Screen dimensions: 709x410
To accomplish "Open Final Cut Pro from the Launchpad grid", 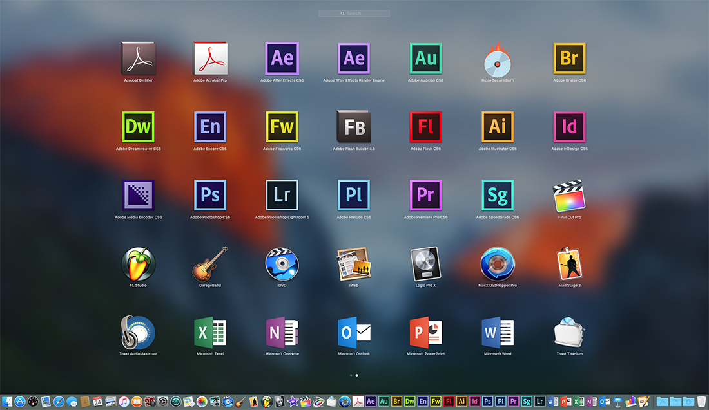I will (569, 195).
